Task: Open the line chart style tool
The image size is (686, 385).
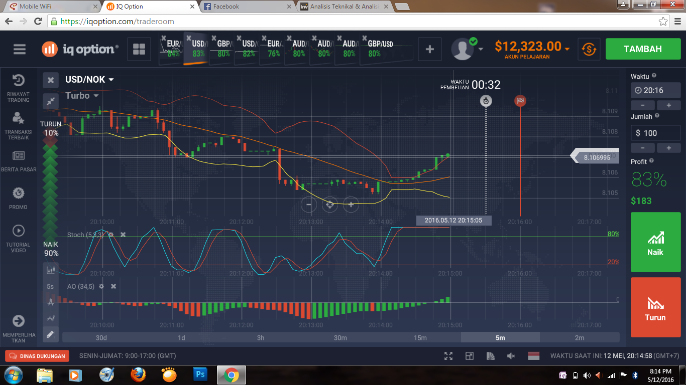Action: pos(50,318)
